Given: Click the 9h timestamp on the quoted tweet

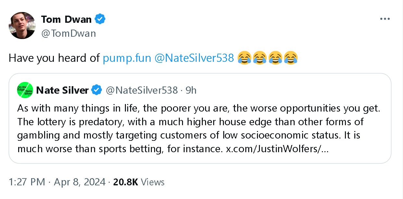Looking at the screenshot, I should (x=191, y=90).
